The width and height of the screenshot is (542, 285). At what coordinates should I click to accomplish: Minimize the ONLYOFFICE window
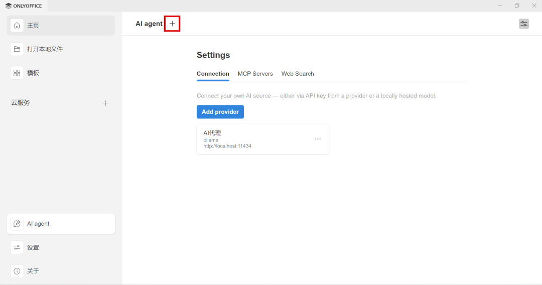pos(500,6)
